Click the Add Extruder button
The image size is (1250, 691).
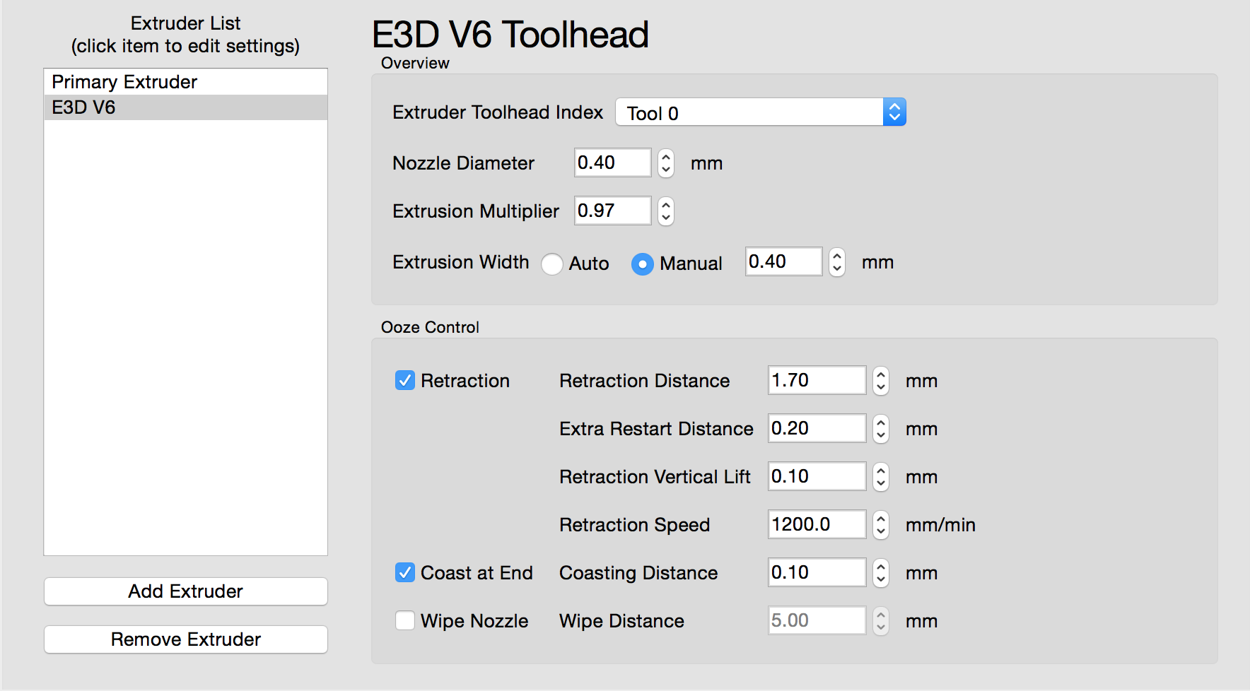[185, 591]
